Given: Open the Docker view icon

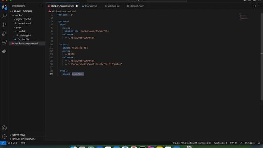Looking at the screenshot, I should (x=5, y=51).
